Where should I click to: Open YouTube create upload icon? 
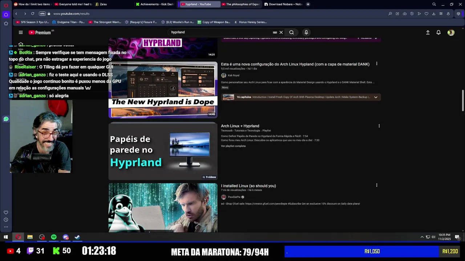click(x=428, y=32)
